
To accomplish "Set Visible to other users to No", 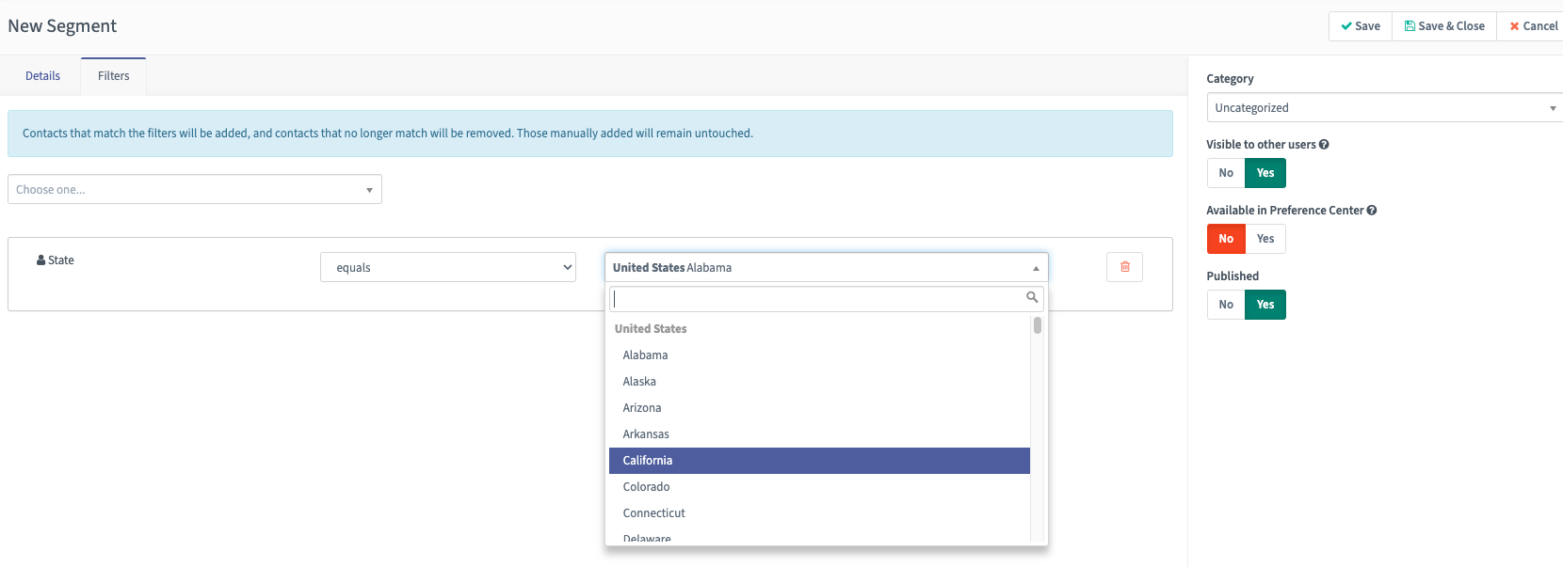I will coord(1226,173).
